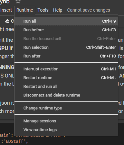Choose Run before menu entry

[66, 30]
